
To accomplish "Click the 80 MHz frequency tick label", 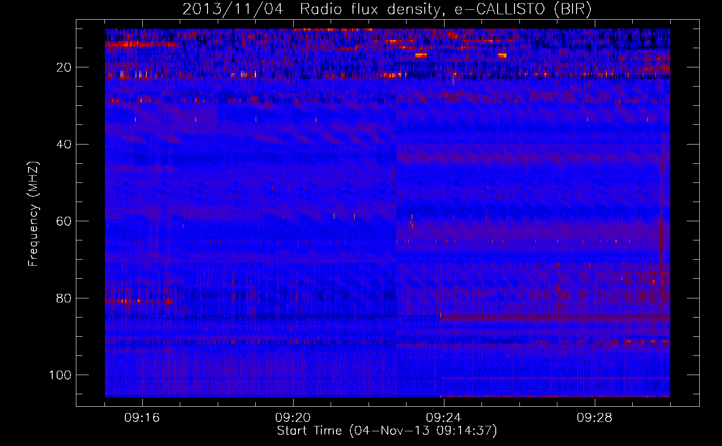I will [x=64, y=298].
